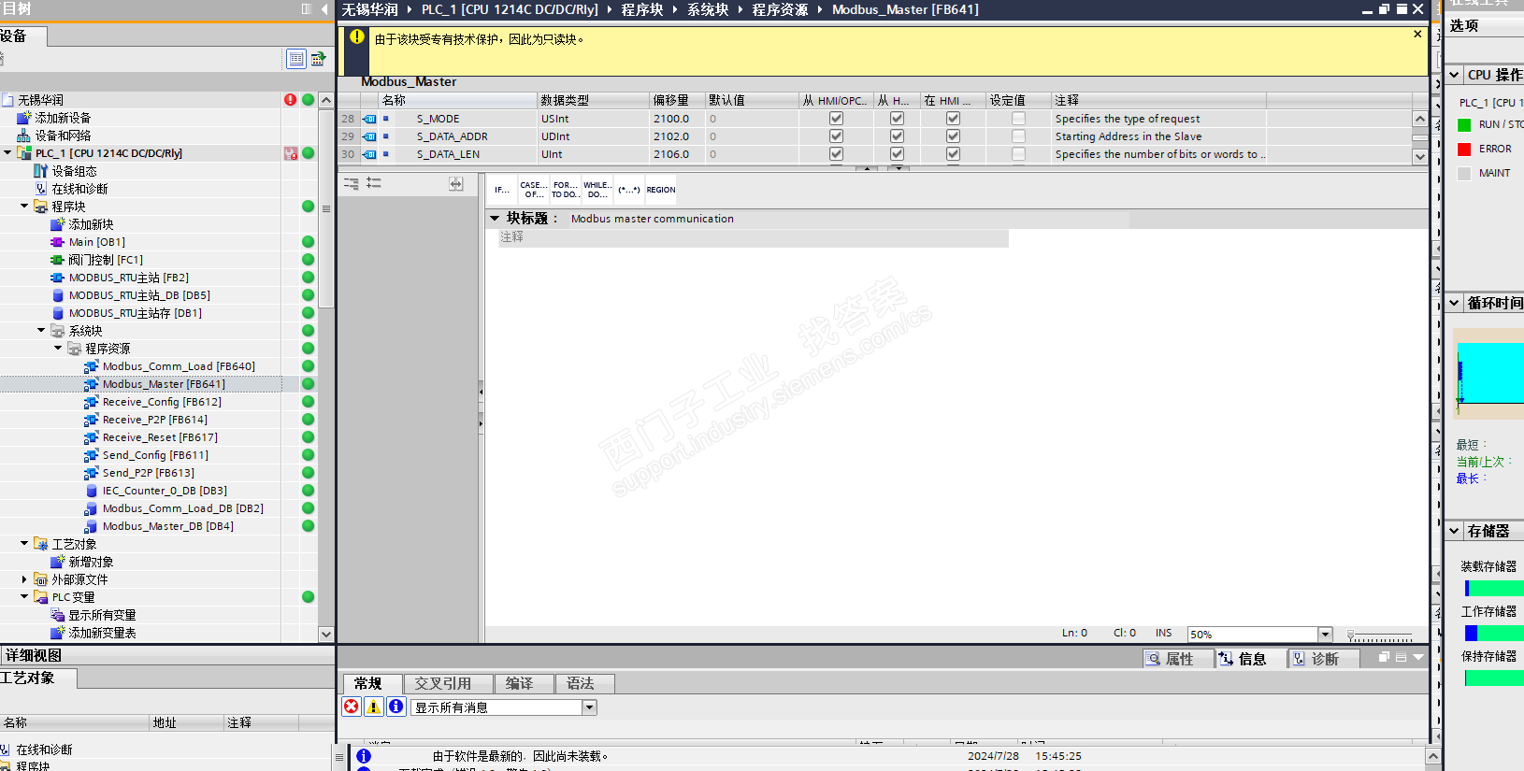Click the details export icon beside overview icon

click(x=318, y=59)
